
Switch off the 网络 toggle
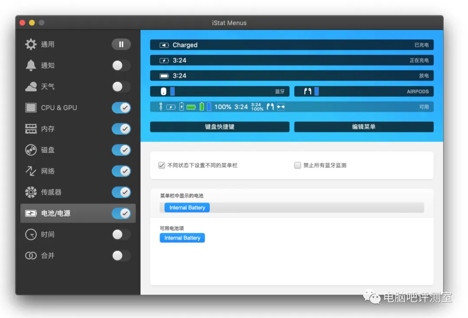coord(121,171)
